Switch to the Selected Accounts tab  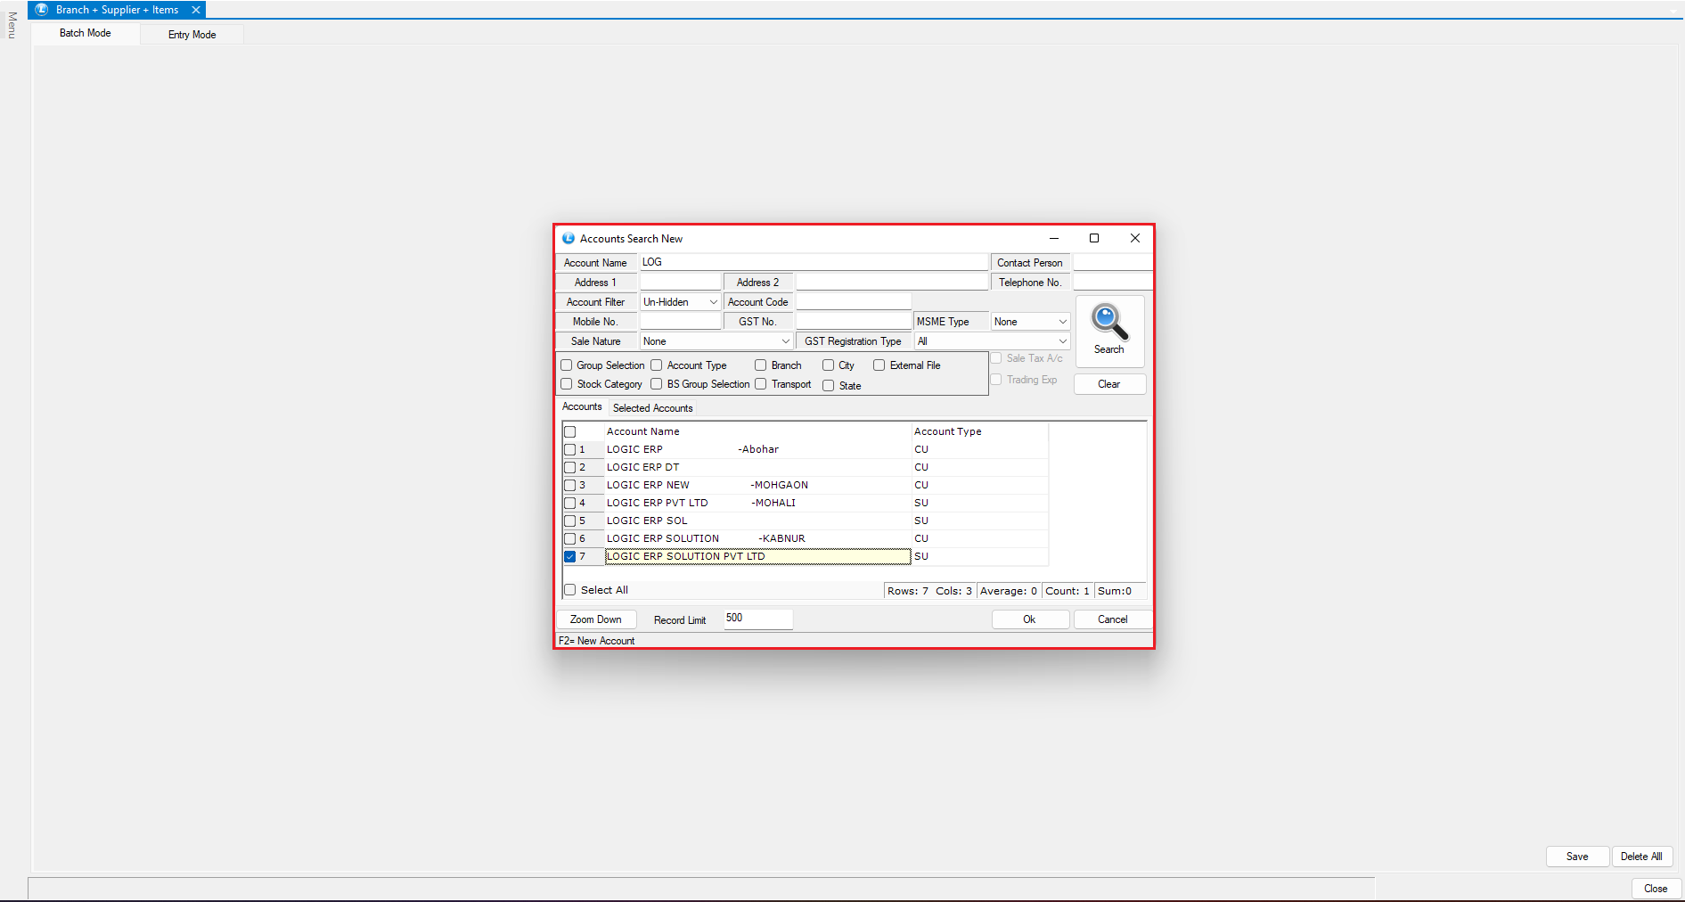[x=652, y=408]
